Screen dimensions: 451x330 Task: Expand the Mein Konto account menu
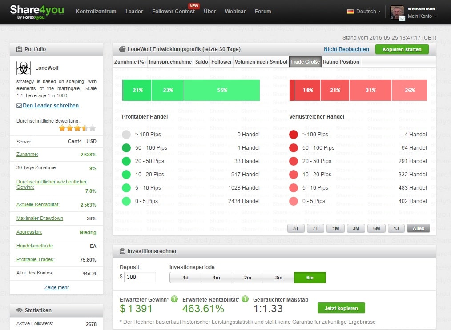tap(422, 16)
